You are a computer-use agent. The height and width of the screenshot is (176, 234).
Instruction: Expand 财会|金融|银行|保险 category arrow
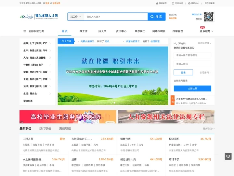coord(50,72)
